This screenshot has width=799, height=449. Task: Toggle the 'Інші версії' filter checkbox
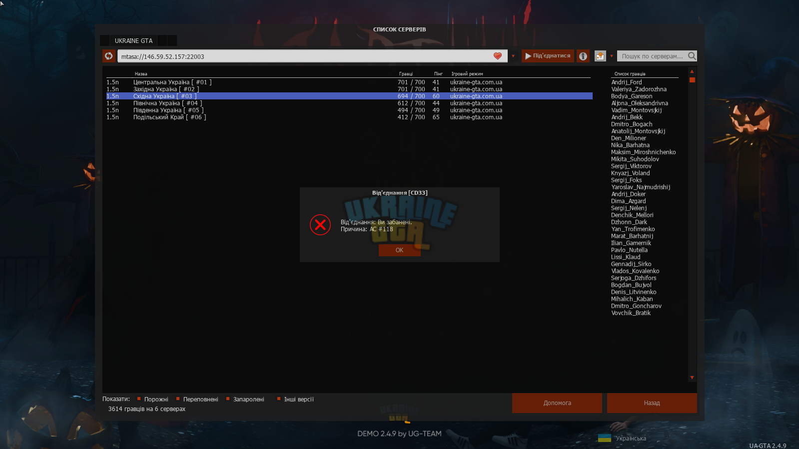[x=279, y=399]
